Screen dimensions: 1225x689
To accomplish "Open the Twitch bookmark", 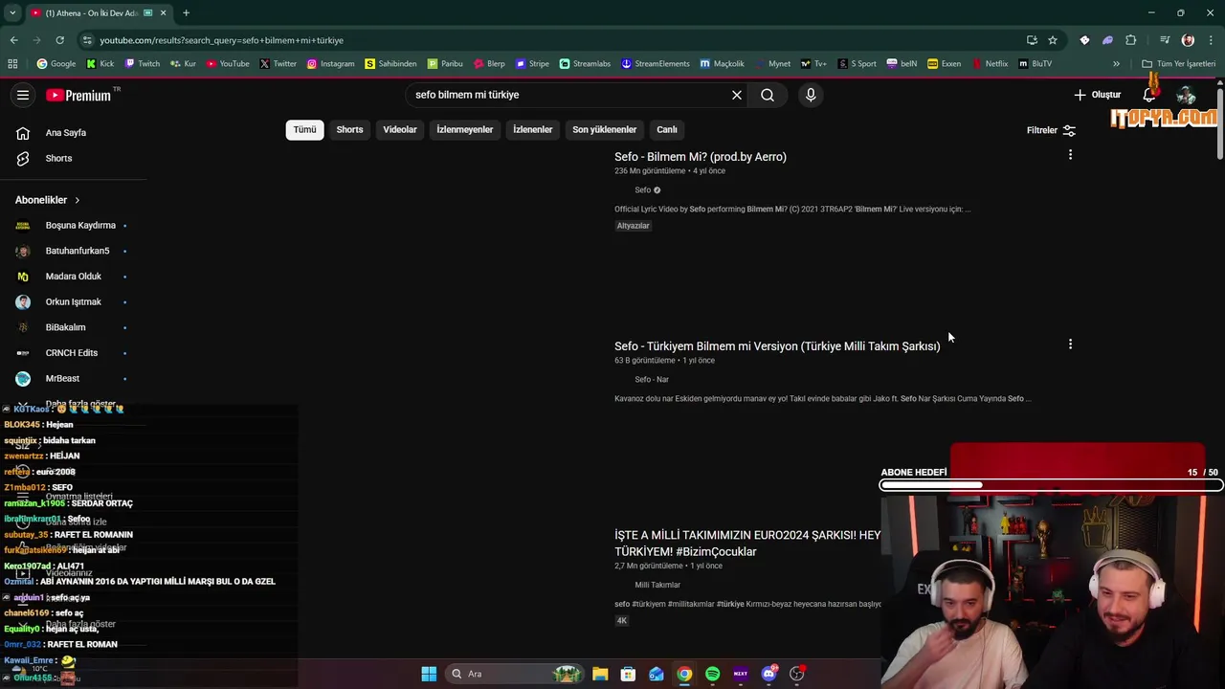I will pyautogui.click(x=142, y=63).
